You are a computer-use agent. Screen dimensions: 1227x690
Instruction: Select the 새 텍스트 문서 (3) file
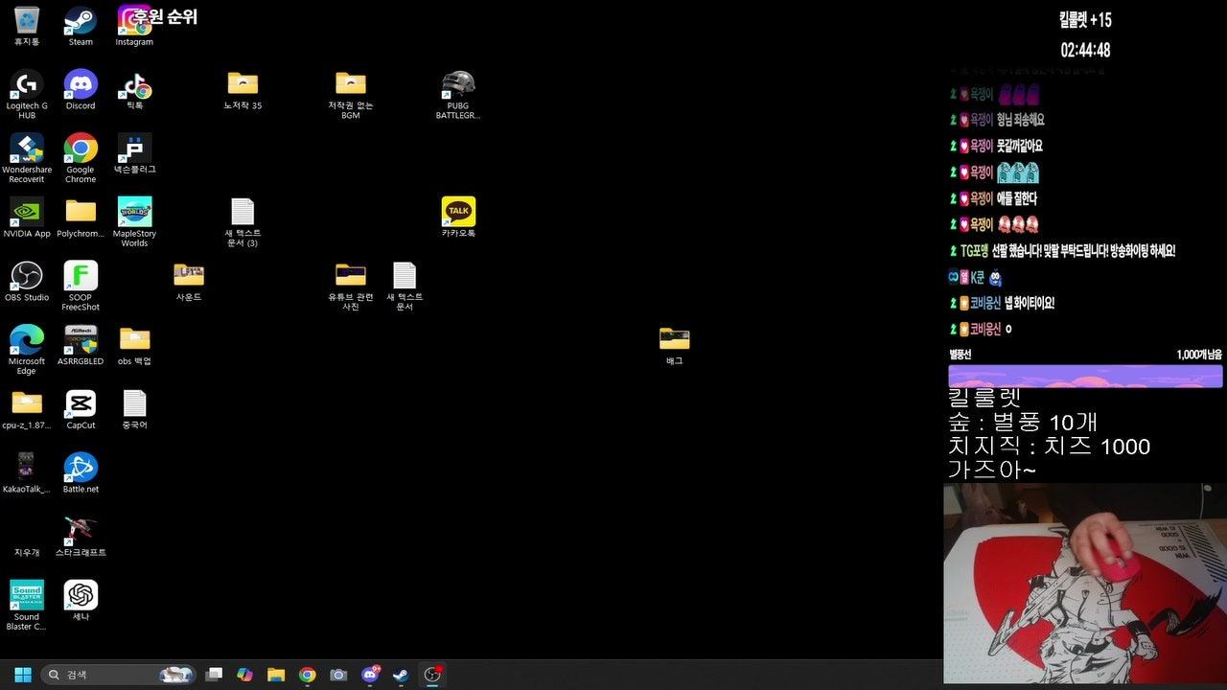coord(243,222)
